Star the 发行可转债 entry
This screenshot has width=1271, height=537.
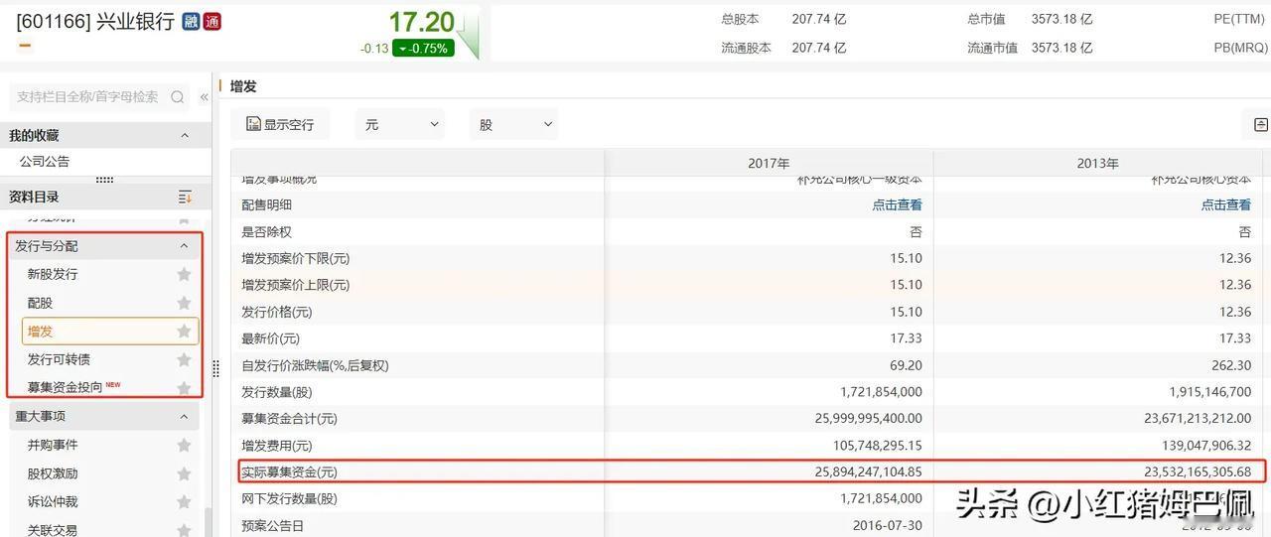(184, 359)
